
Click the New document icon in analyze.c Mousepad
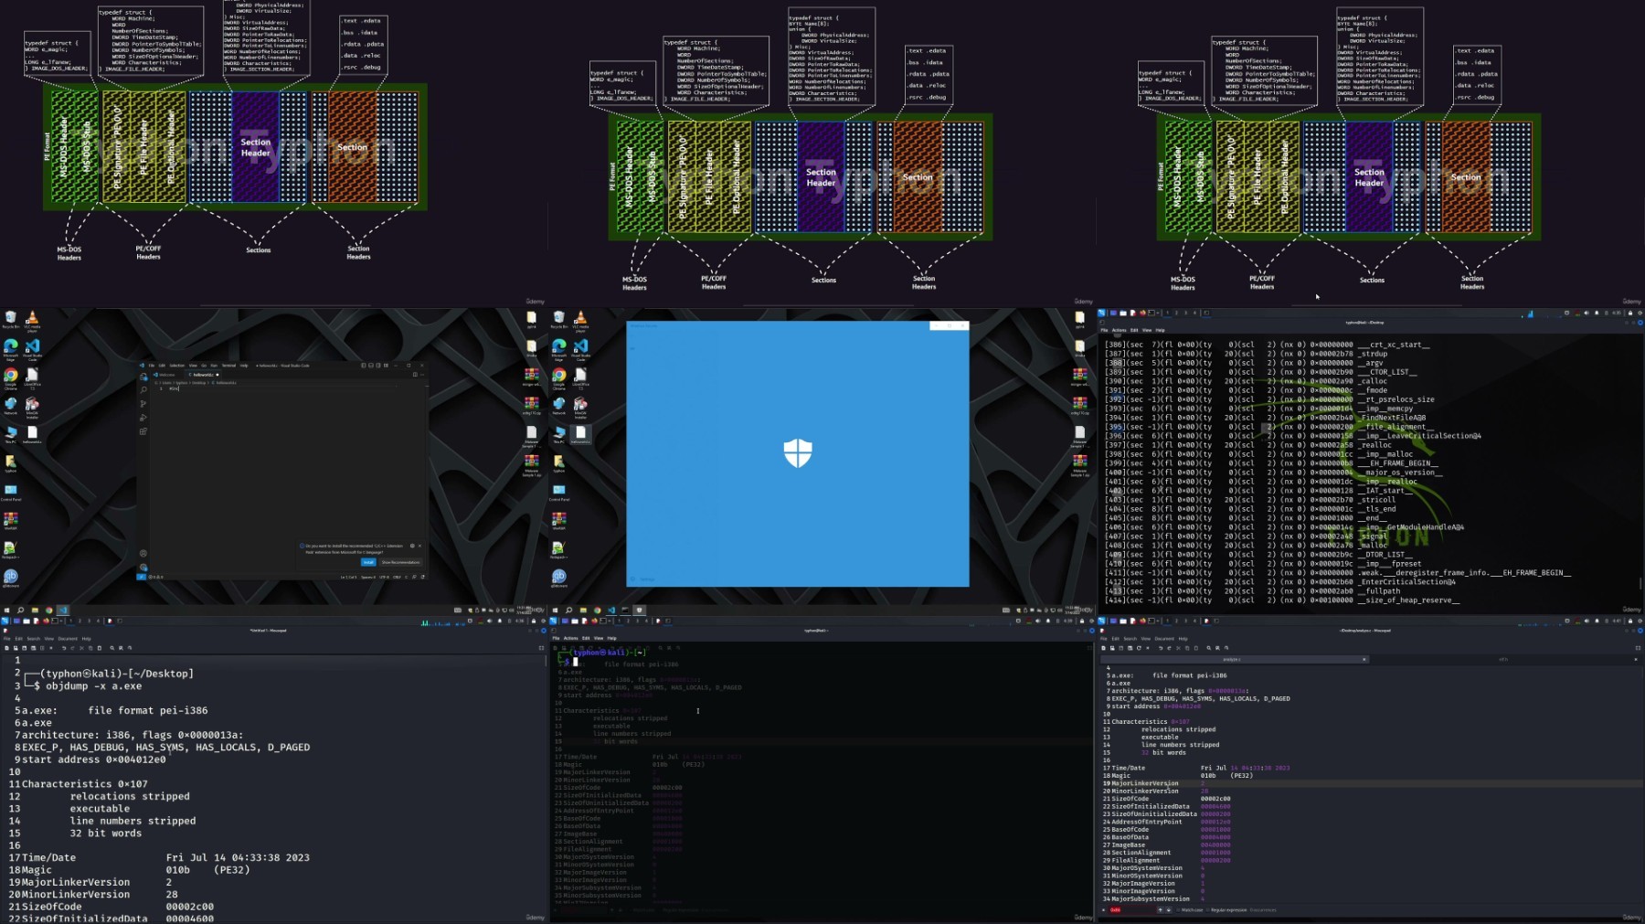point(1104,647)
